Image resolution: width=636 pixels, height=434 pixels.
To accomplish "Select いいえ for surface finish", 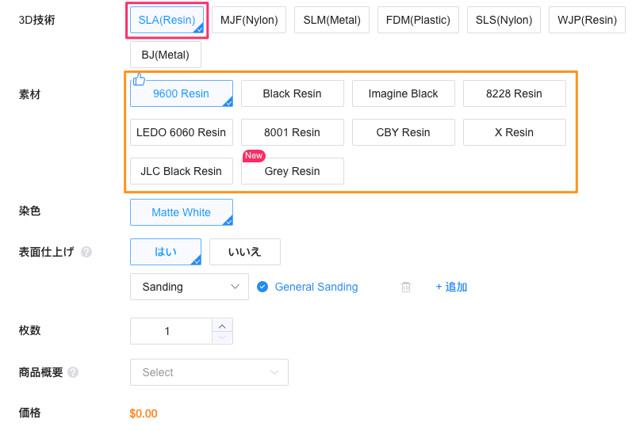I will click(244, 252).
